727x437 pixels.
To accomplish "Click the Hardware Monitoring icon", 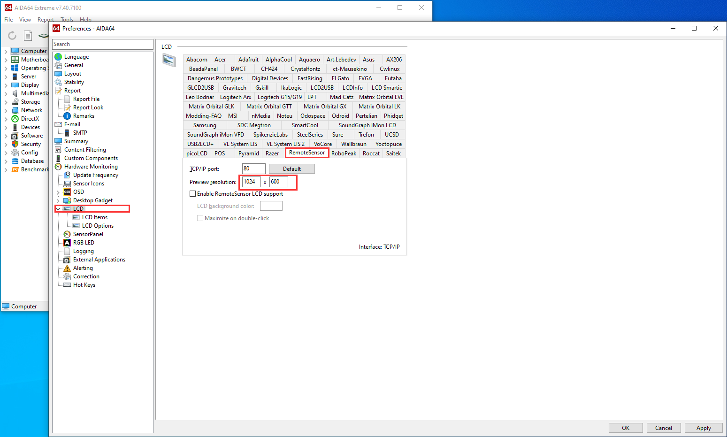I will (58, 167).
